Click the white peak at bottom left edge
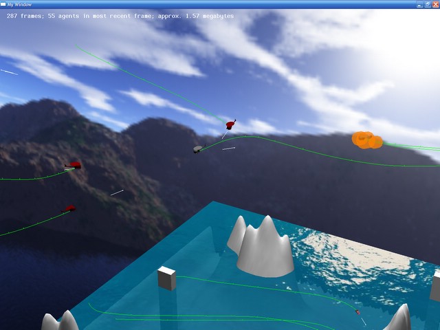440x330 pixels. pyautogui.click(x=60, y=322)
